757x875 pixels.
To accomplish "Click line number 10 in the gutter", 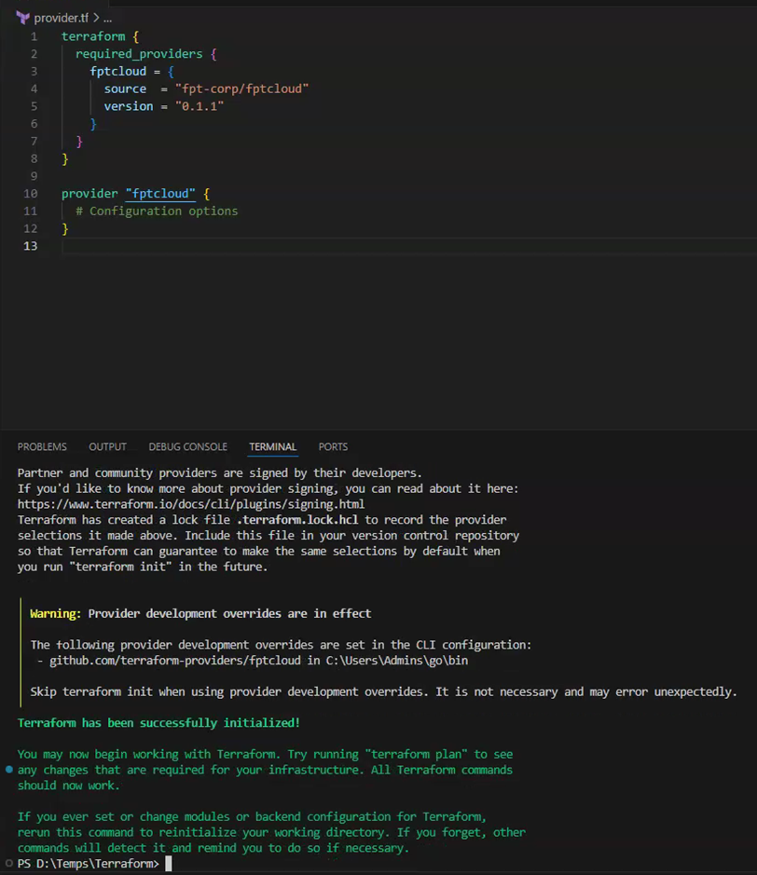I will [31, 194].
